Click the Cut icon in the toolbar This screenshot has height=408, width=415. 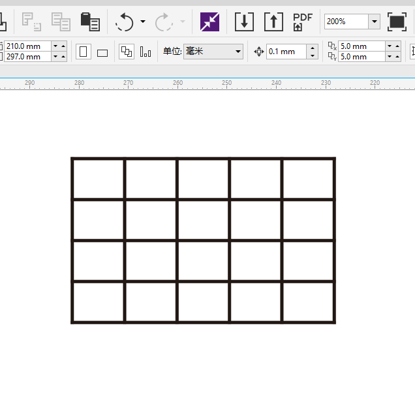pyautogui.click(x=31, y=22)
